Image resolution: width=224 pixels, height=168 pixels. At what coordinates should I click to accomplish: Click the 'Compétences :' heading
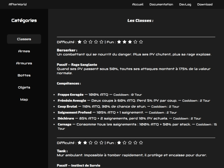pyautogui.click(x=69, y=83)
